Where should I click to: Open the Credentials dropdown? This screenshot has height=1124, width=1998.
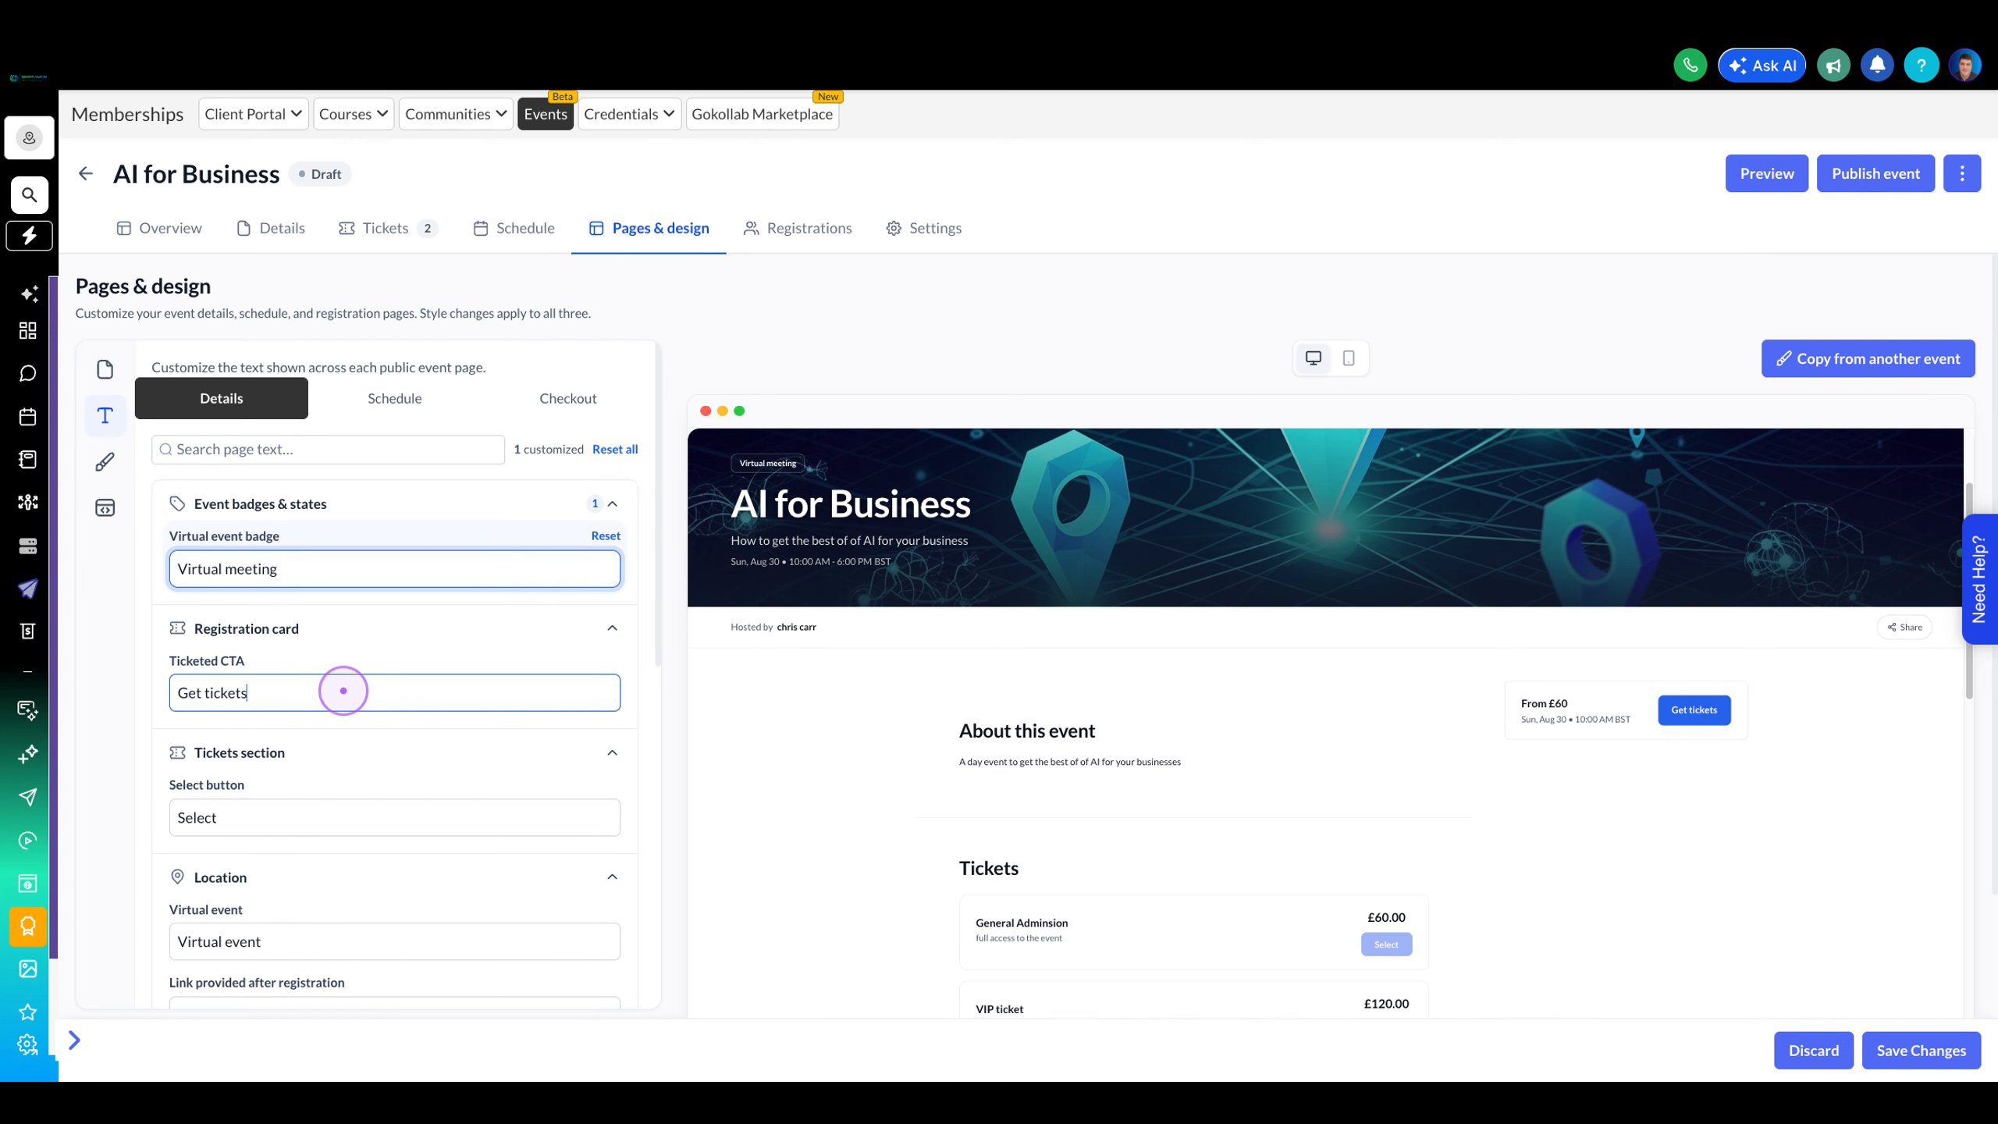(630, 114)
